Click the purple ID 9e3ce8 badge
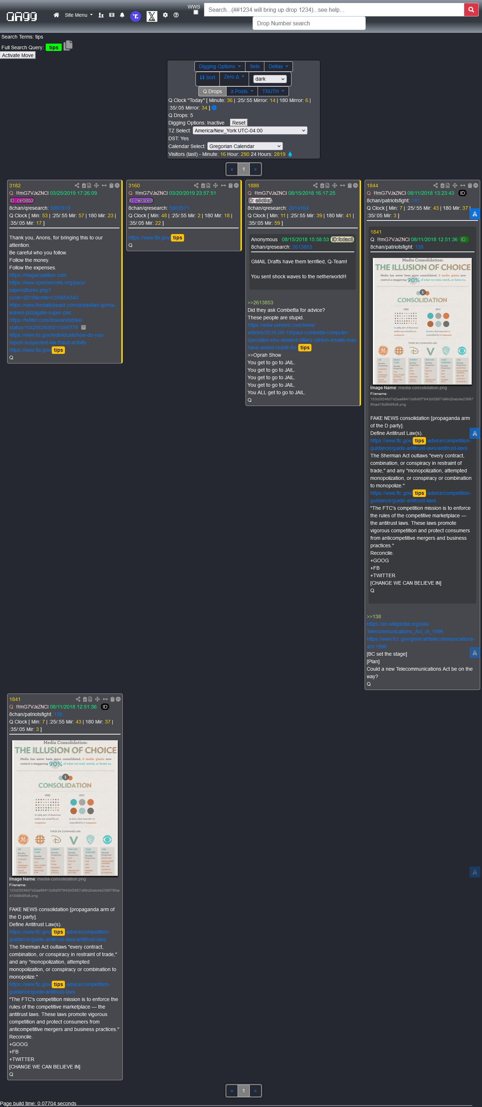The height and width of the screenshot is (1107, 482). (x=141, y=201)
